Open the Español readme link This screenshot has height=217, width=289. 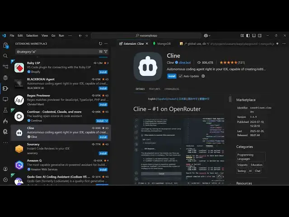coord(162,99)
